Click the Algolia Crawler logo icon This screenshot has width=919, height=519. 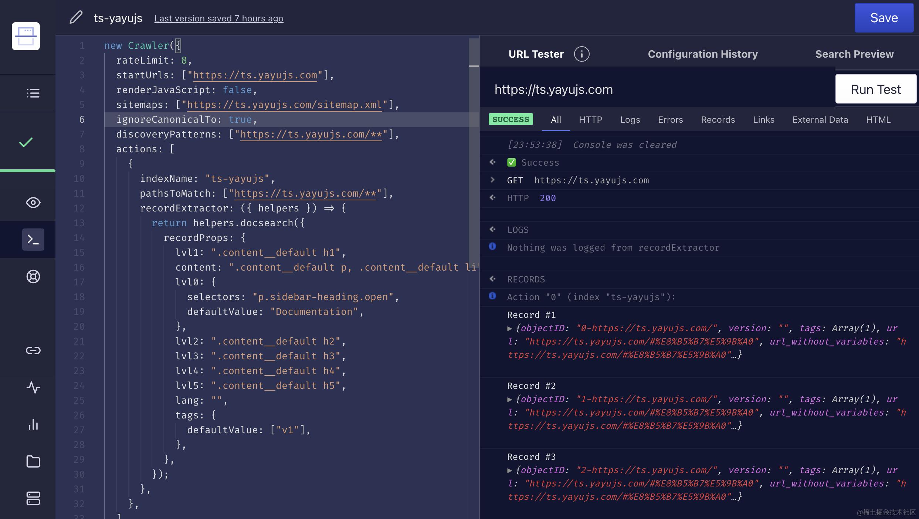tap(26, 36)
